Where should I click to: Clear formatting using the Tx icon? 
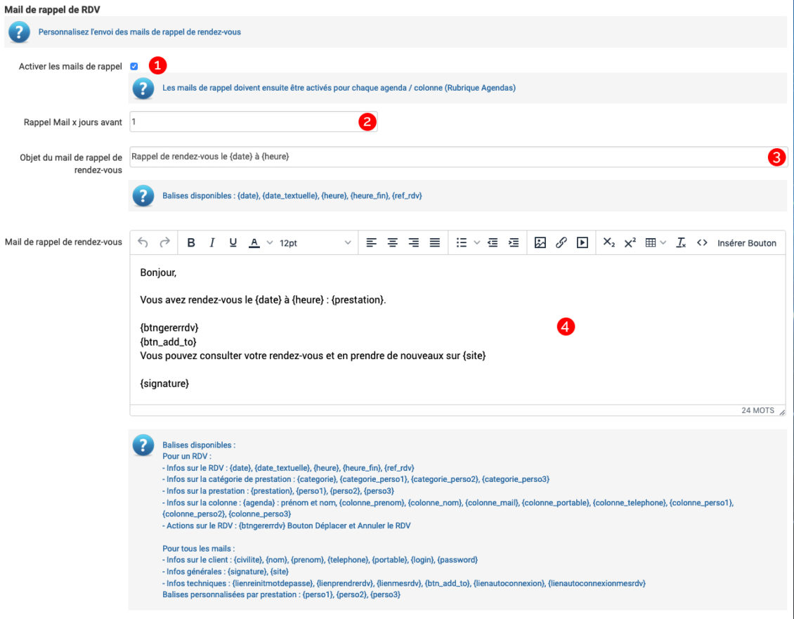coord(681,242)
